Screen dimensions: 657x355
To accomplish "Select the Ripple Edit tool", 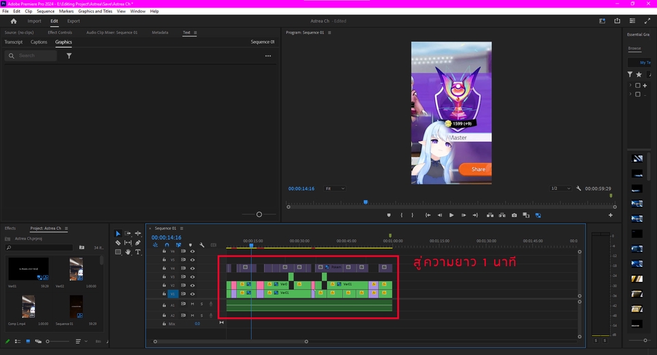I will (138, 233).
